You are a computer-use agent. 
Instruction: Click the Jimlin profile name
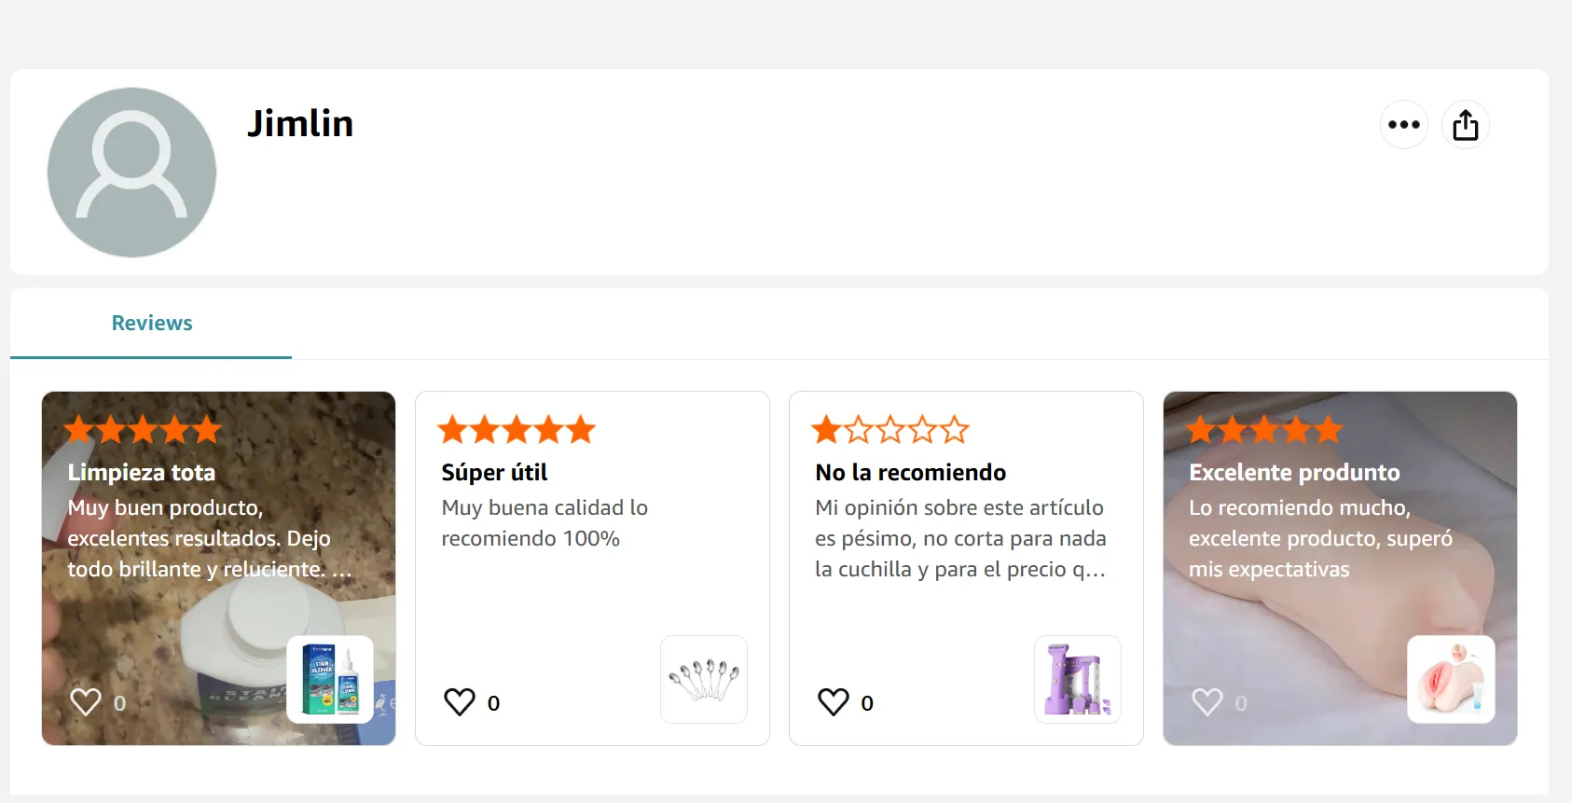pos(300,123)
